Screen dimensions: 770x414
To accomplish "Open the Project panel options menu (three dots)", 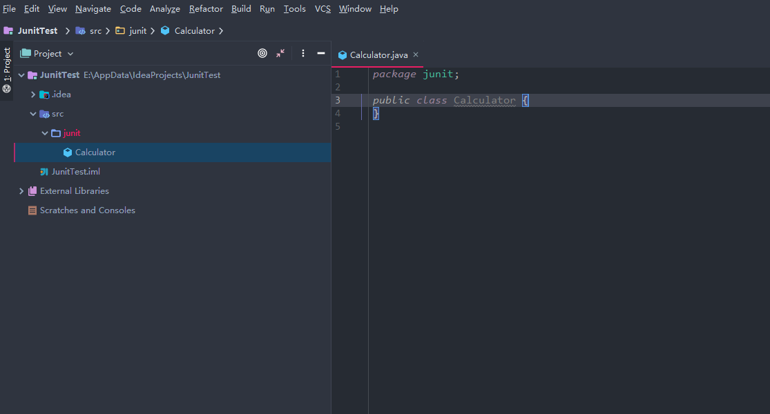I will pyautogui.click(x=302, y=53).
